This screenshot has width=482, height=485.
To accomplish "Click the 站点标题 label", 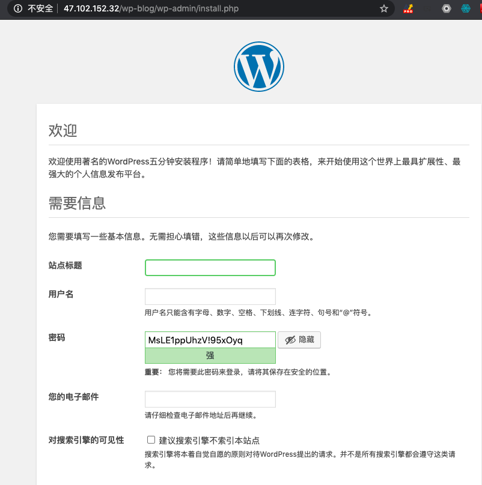I will click(x=65, y=265).
